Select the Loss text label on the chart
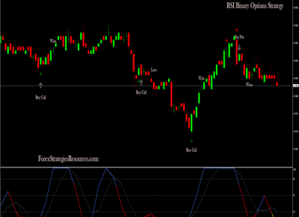This screenshot has width=299, height=217. coord(154,70)
